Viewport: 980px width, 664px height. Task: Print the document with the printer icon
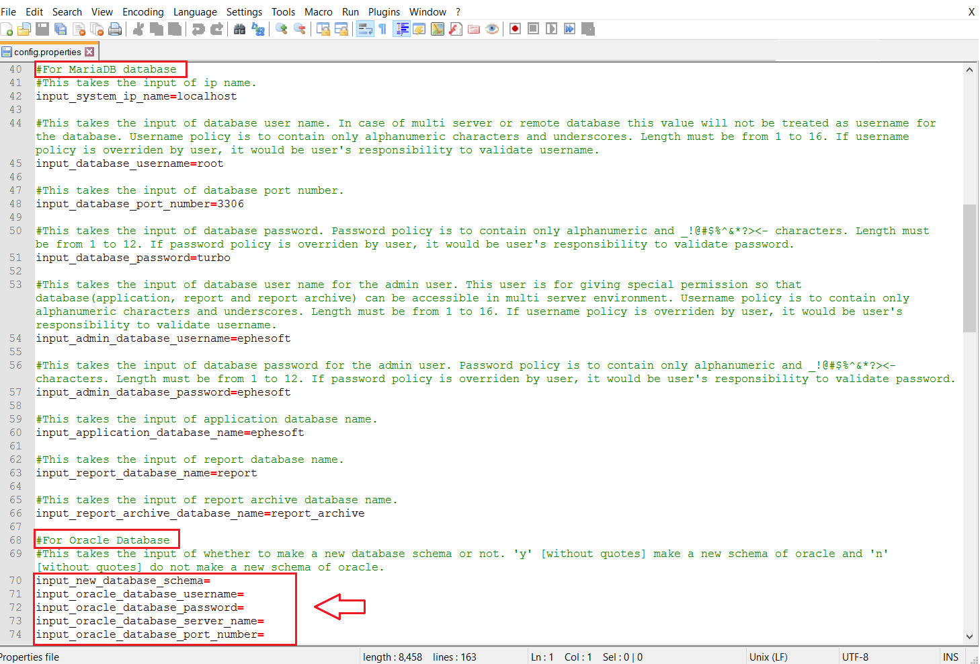(115, 29)
